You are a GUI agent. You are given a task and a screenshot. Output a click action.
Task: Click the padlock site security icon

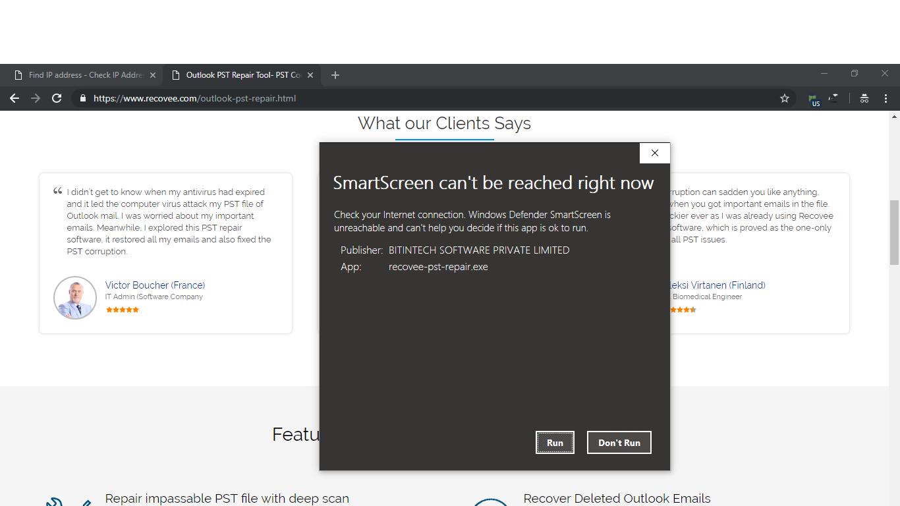pyautogui.click(x=82, y=98)
